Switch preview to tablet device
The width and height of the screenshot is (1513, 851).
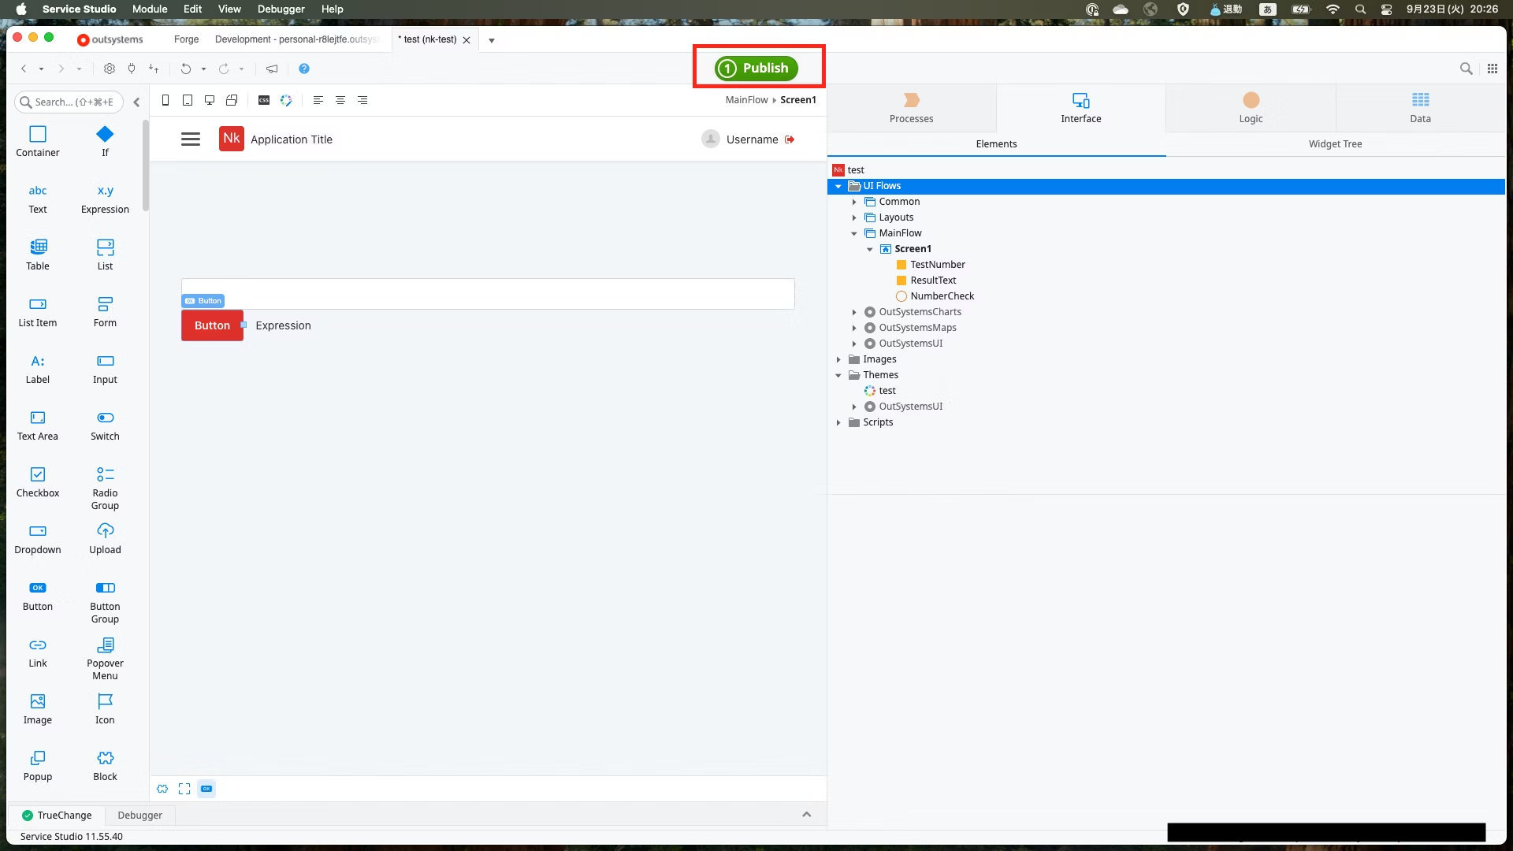click(188, 100)
